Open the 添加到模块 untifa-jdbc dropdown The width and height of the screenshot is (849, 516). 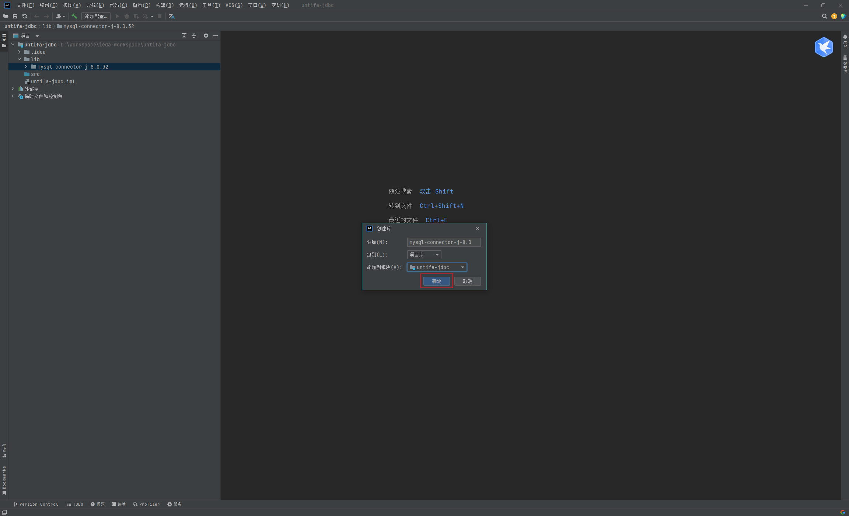tap(437, 267)
